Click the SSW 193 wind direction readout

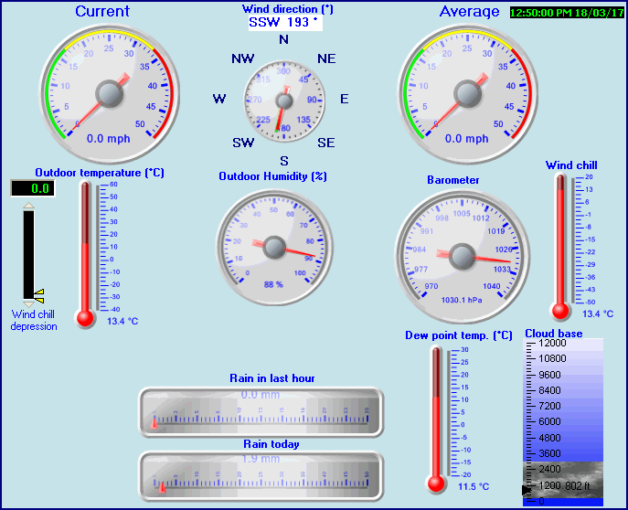tap(285, 23)
